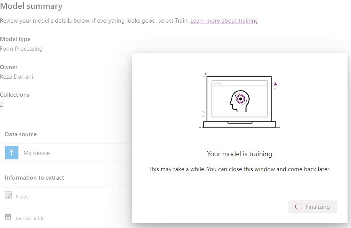
Task: Click the Invoice Table grid icon
Action: [x=8, y=217]
